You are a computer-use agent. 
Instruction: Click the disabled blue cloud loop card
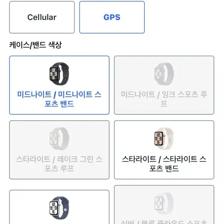coord(164,205)
